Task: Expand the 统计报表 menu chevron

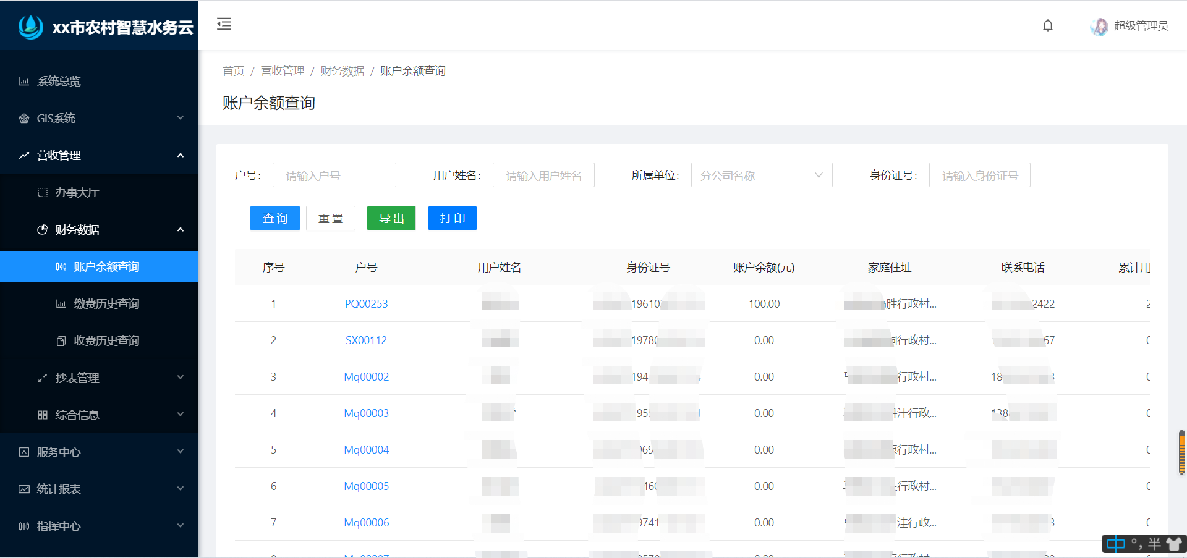Action: (x=181, y=488)
